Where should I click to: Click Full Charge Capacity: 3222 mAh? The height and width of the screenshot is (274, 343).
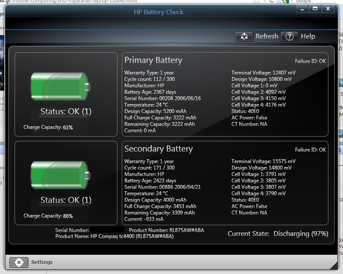tap(160, 118)
